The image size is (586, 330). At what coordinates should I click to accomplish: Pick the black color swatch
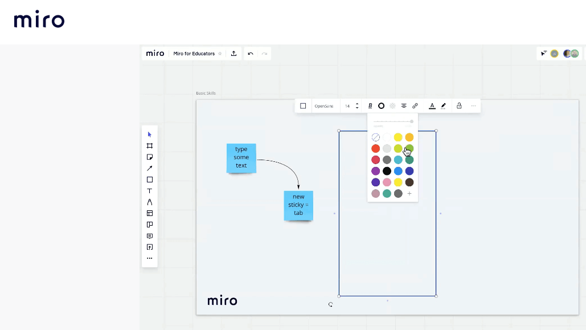tap(387, 171)
